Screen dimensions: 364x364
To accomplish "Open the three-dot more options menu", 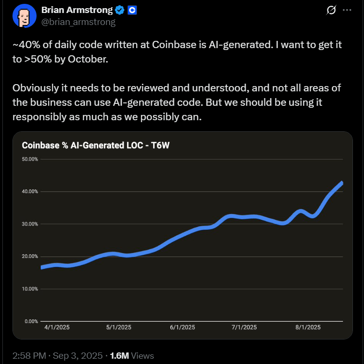I will (347, 10).
